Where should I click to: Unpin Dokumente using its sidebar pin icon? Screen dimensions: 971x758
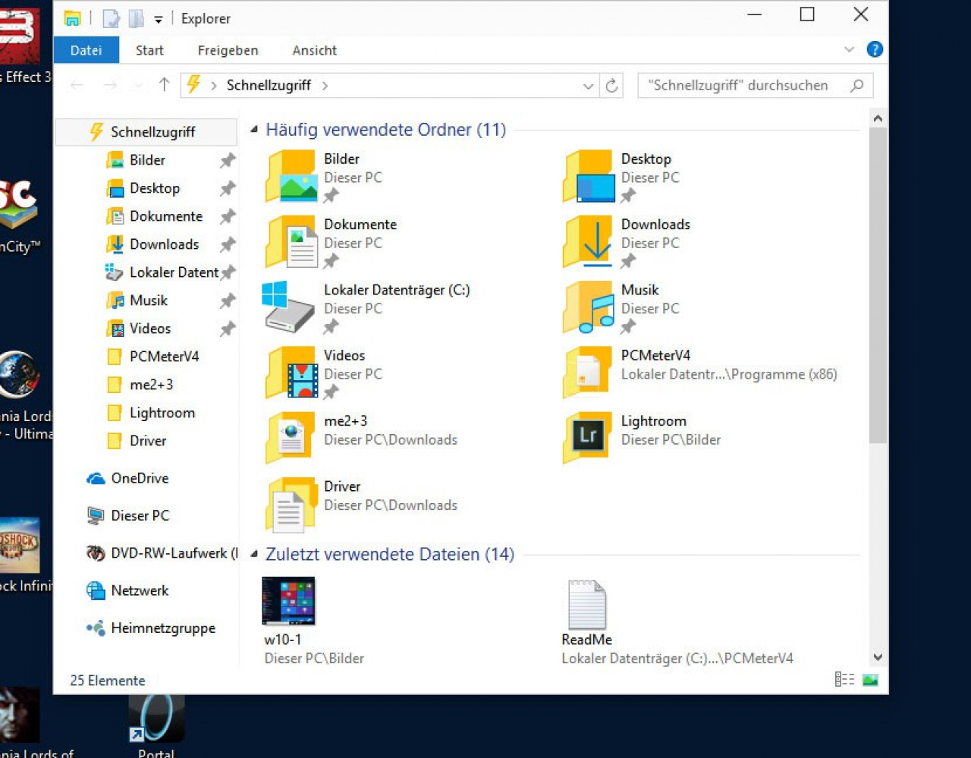tap(228, 216)
